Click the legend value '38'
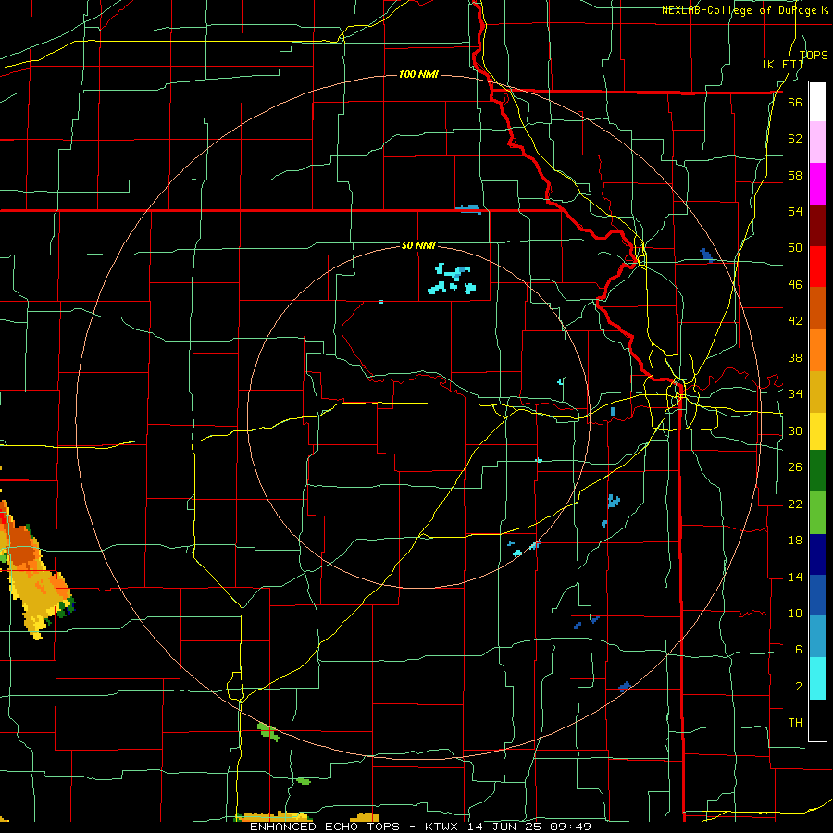Viewport: 833px width, 833px height. (795, 357)
